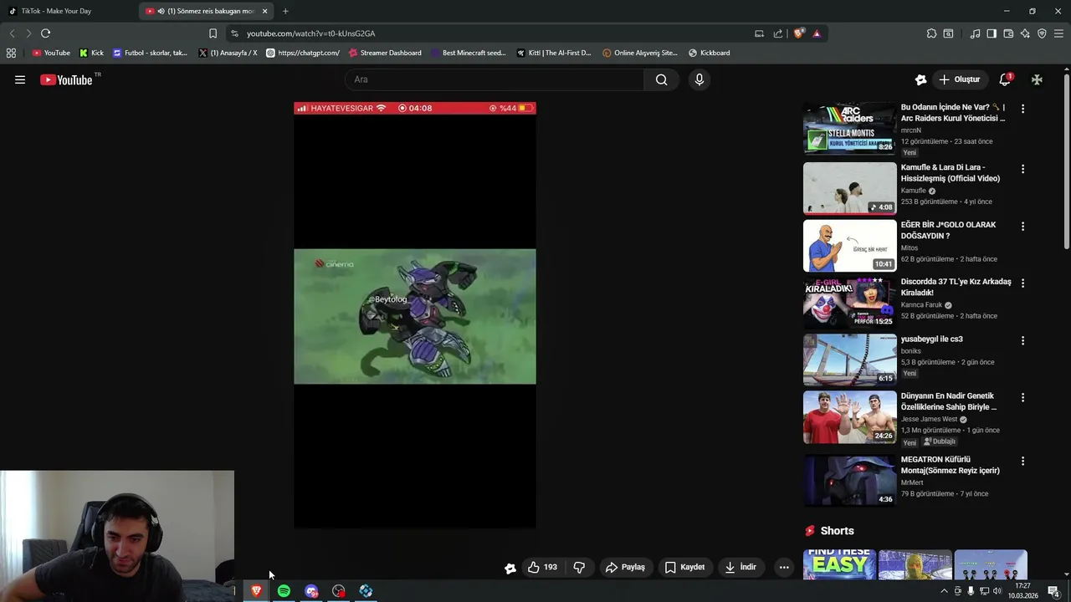This screenshot has width=1071, height=602.
Task: Open options for EĞER BİR J*GOLO video
Action: [1022, 227]
